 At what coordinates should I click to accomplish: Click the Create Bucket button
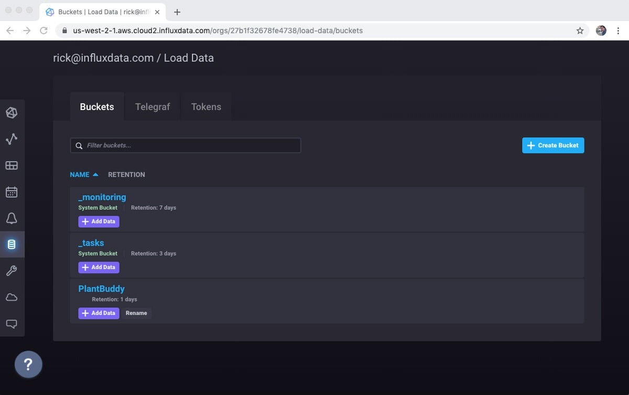tap(552, 145)
